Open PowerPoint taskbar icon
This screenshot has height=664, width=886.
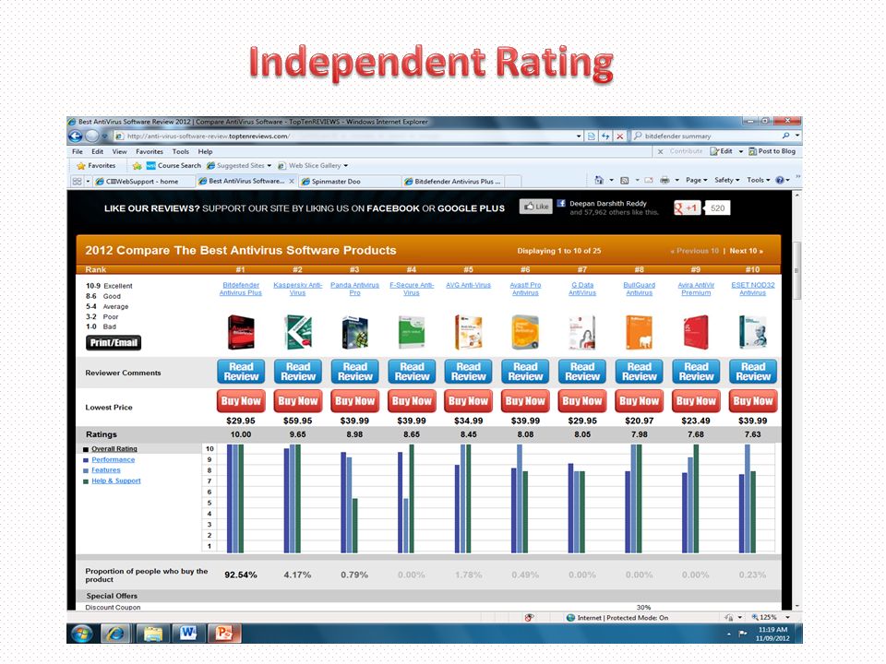click(223, 634)
